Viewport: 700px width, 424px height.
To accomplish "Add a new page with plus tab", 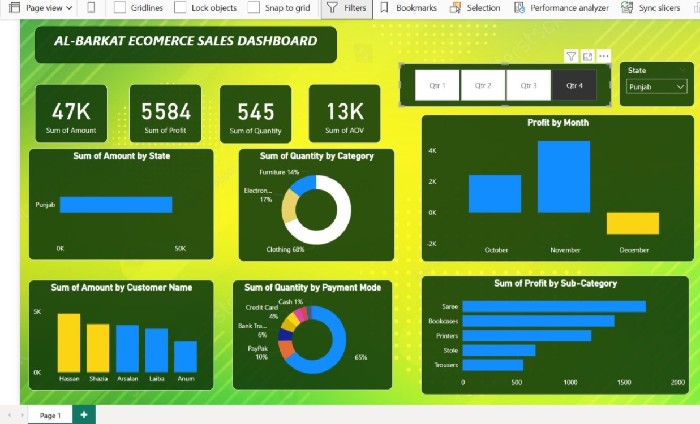I will pyautogui.click(x=84, y=415).
